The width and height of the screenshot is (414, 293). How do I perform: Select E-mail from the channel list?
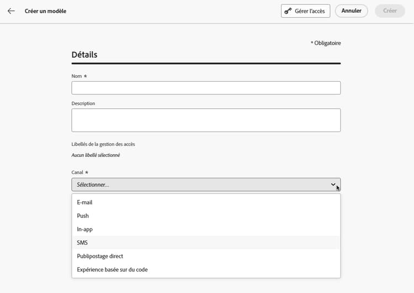point(85,203)
